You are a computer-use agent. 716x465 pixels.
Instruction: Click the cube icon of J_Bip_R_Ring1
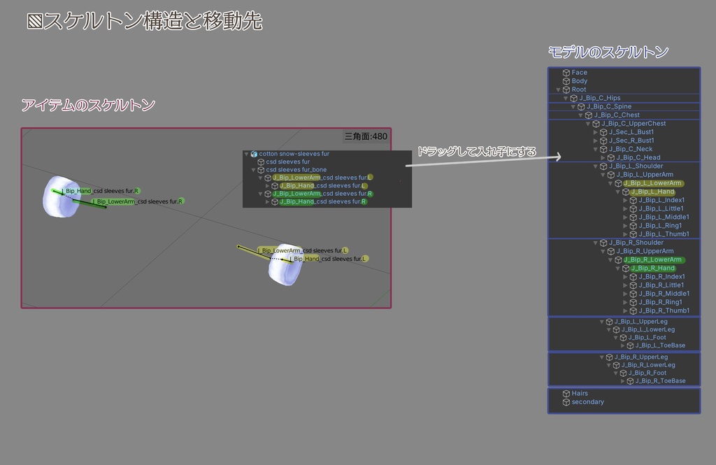[x=633, y=302]
